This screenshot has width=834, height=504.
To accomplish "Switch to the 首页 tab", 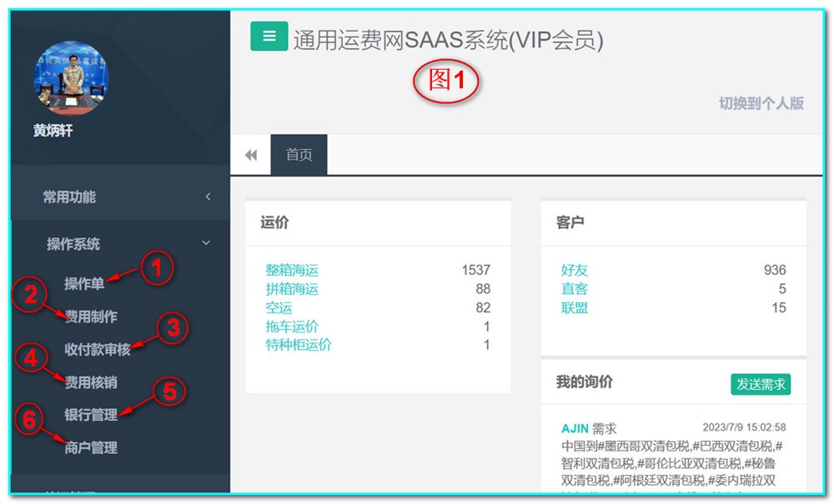I will [299, 155].
